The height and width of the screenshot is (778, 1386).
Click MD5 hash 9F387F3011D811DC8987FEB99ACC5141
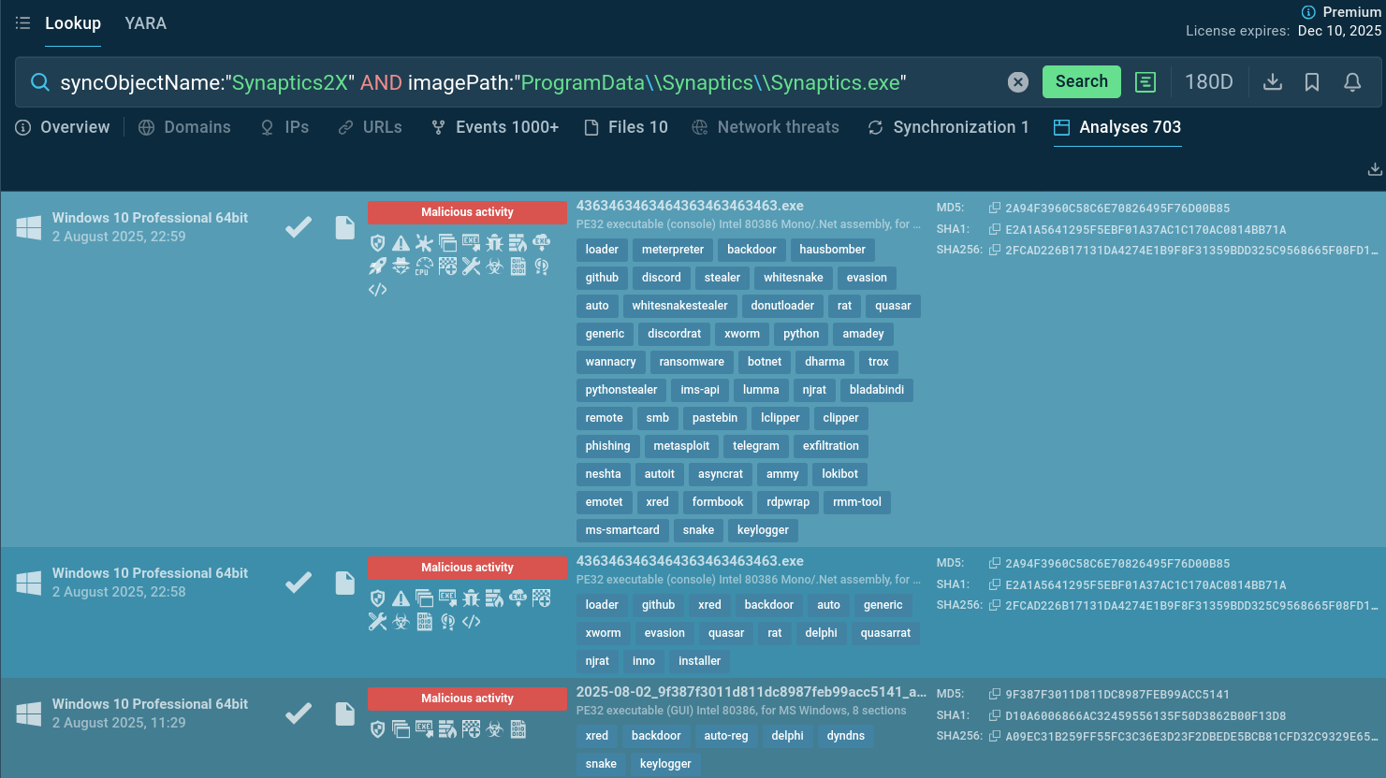1117,695
